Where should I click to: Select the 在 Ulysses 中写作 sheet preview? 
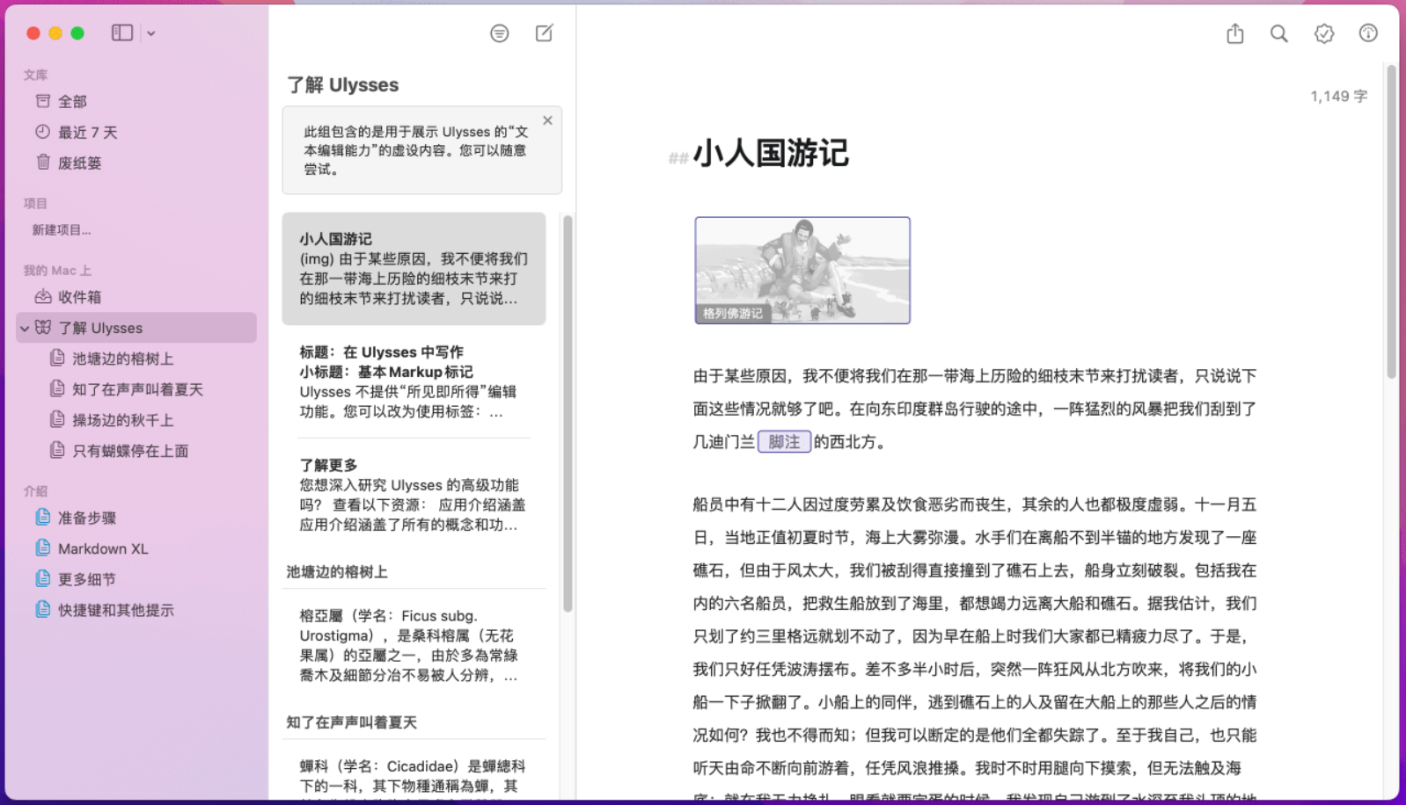[414, 382]
